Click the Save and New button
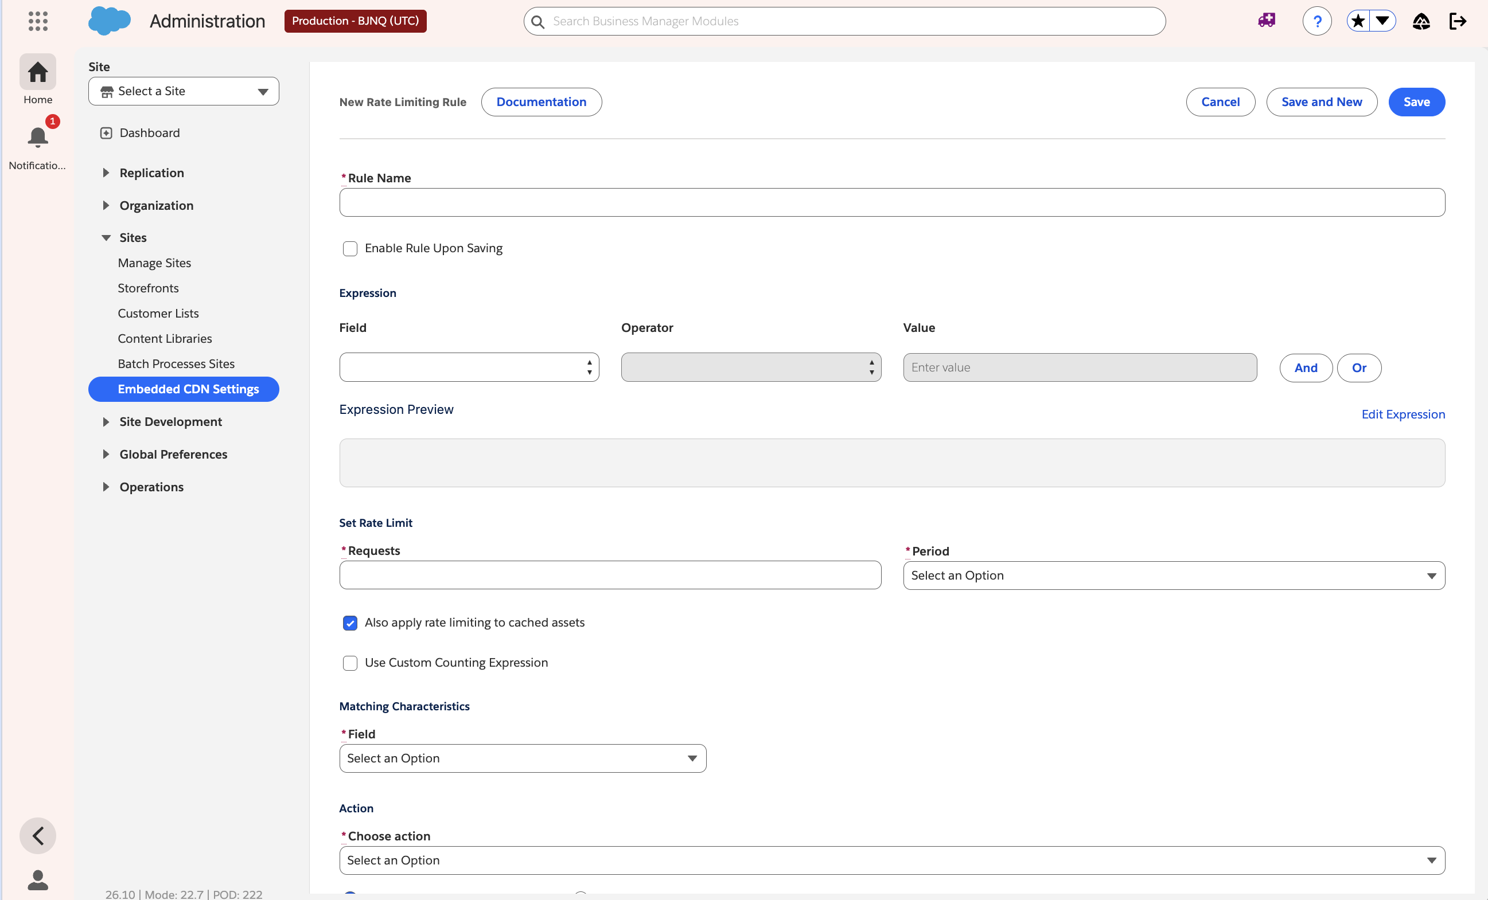This screenshot has height=900, width=1488. (x=1322, y=102)
